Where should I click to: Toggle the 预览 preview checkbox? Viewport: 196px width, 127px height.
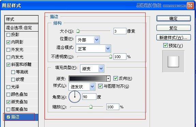coord(165,45)
